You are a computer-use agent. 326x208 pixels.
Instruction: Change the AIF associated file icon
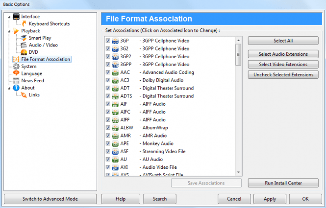(115, 104)
